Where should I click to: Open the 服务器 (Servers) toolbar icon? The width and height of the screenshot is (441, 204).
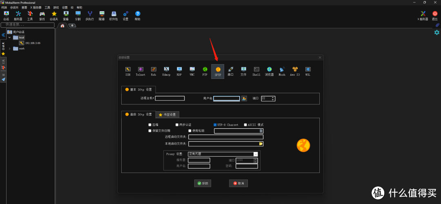[18, 16]
